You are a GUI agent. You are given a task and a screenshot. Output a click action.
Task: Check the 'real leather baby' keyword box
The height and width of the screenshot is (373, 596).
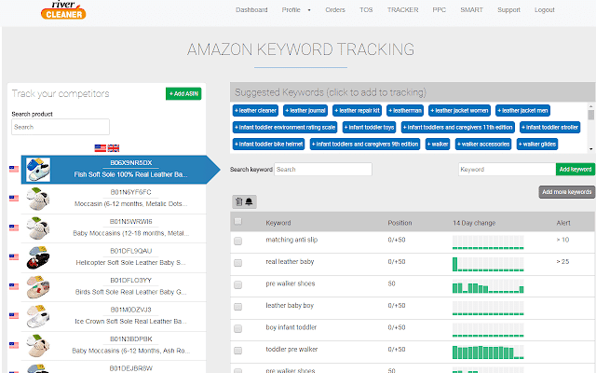pos(238,263)
